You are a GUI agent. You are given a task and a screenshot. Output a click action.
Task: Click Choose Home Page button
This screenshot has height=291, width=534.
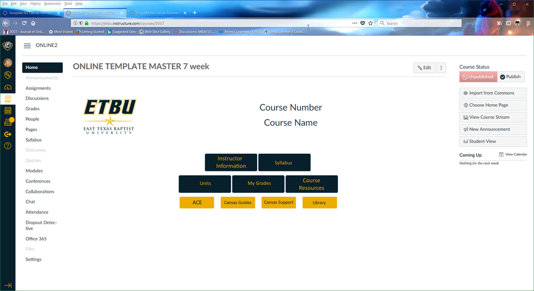point(493,105)
